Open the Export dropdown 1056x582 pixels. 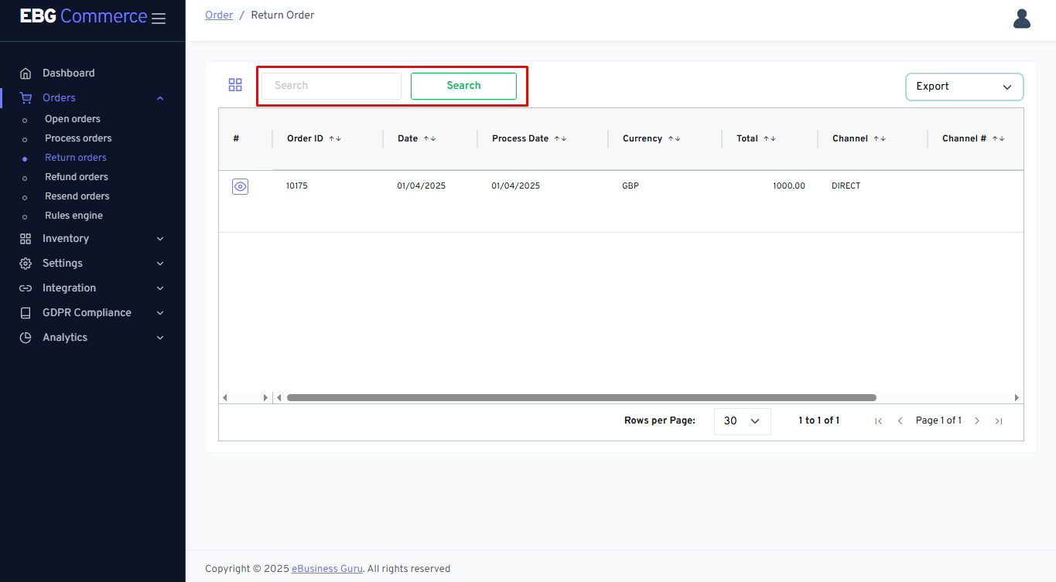click(964, 87)
